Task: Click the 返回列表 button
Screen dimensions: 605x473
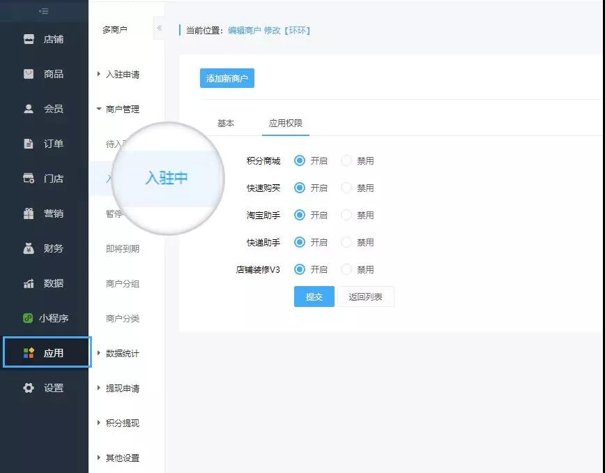Action: [366, 296]
